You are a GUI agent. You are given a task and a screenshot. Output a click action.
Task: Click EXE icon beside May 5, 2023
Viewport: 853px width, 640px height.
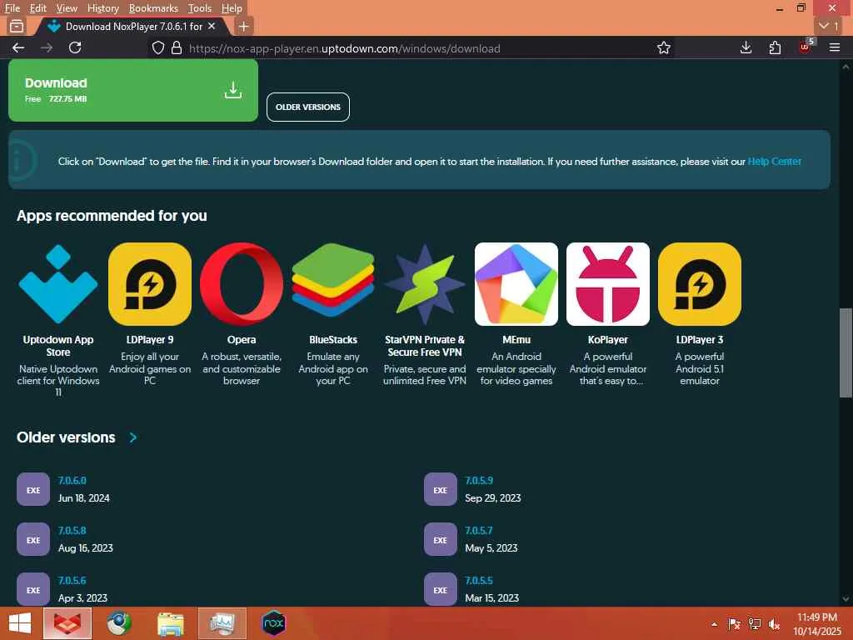pos(440,539)
